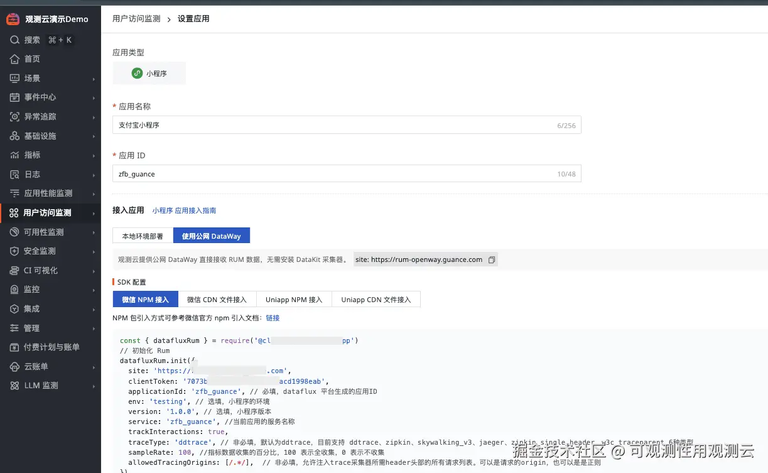Expand the 异常追踪 menu arrow
Image resolution: width=768 pixels, height=473 pixels.
click(x=94, y=117)
